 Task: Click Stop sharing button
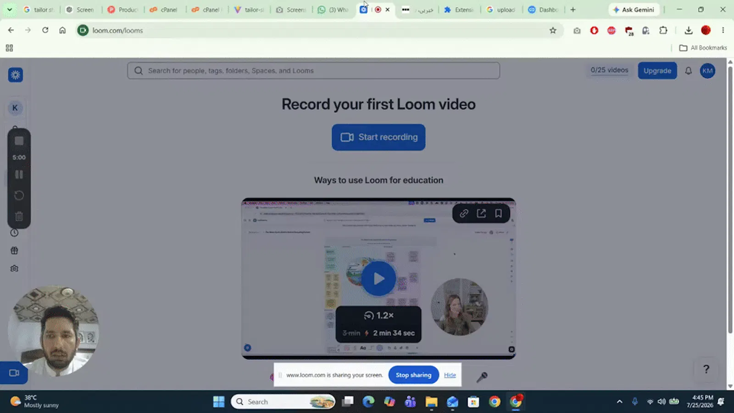click(413, 375)
